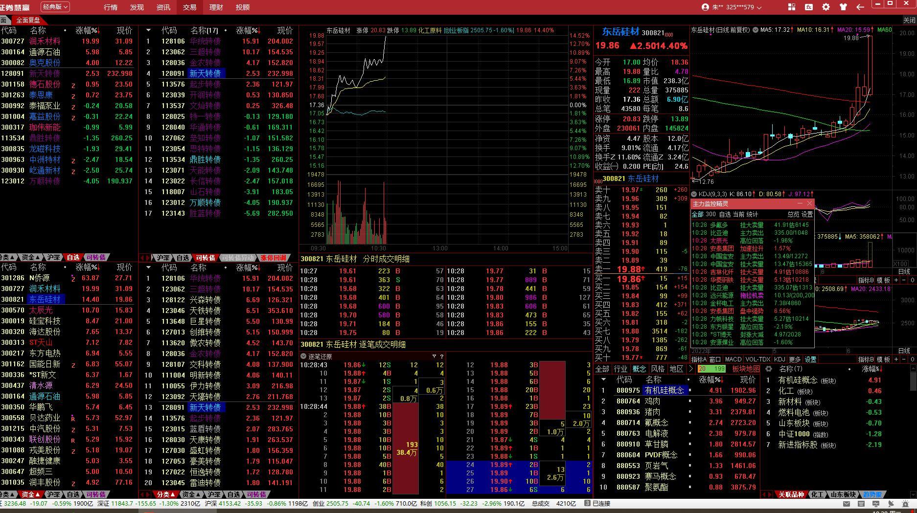Viewport: 917px width, 513px height.
Task: Open the mail icon in status bar
Action: point(847,504)
